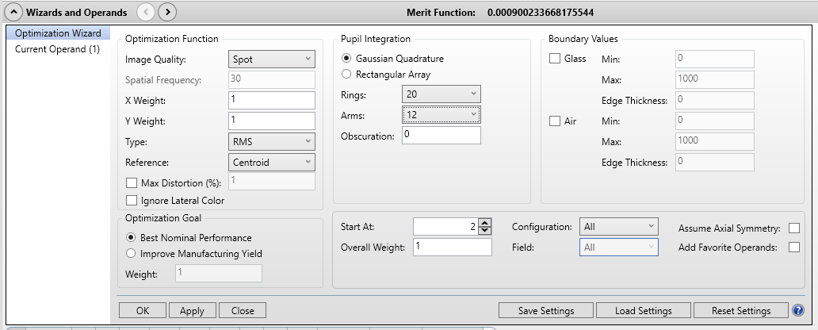Image resolution: width=818 pixels, height=330 pixels.
Task: Open the Image Quality dropdown
Action: point(272,59)
